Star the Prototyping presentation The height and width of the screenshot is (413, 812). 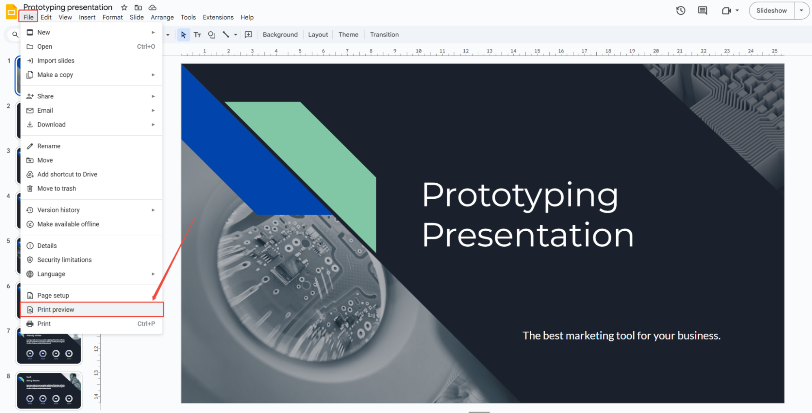click(x=124, y=7)
